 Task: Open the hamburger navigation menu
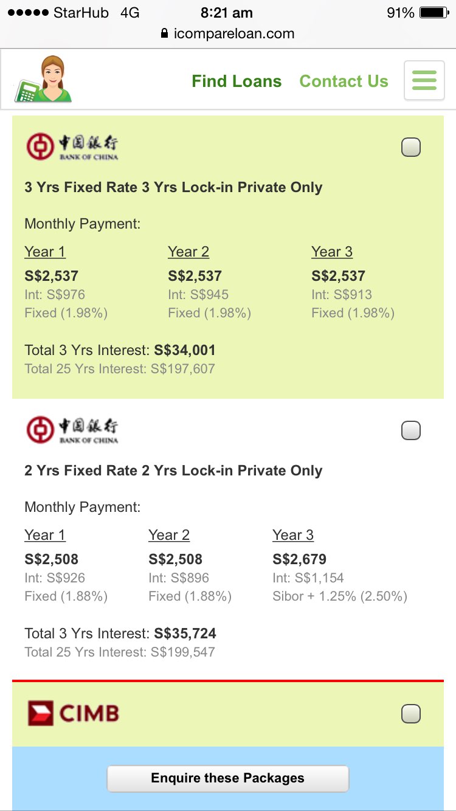[x=424, y=80]
